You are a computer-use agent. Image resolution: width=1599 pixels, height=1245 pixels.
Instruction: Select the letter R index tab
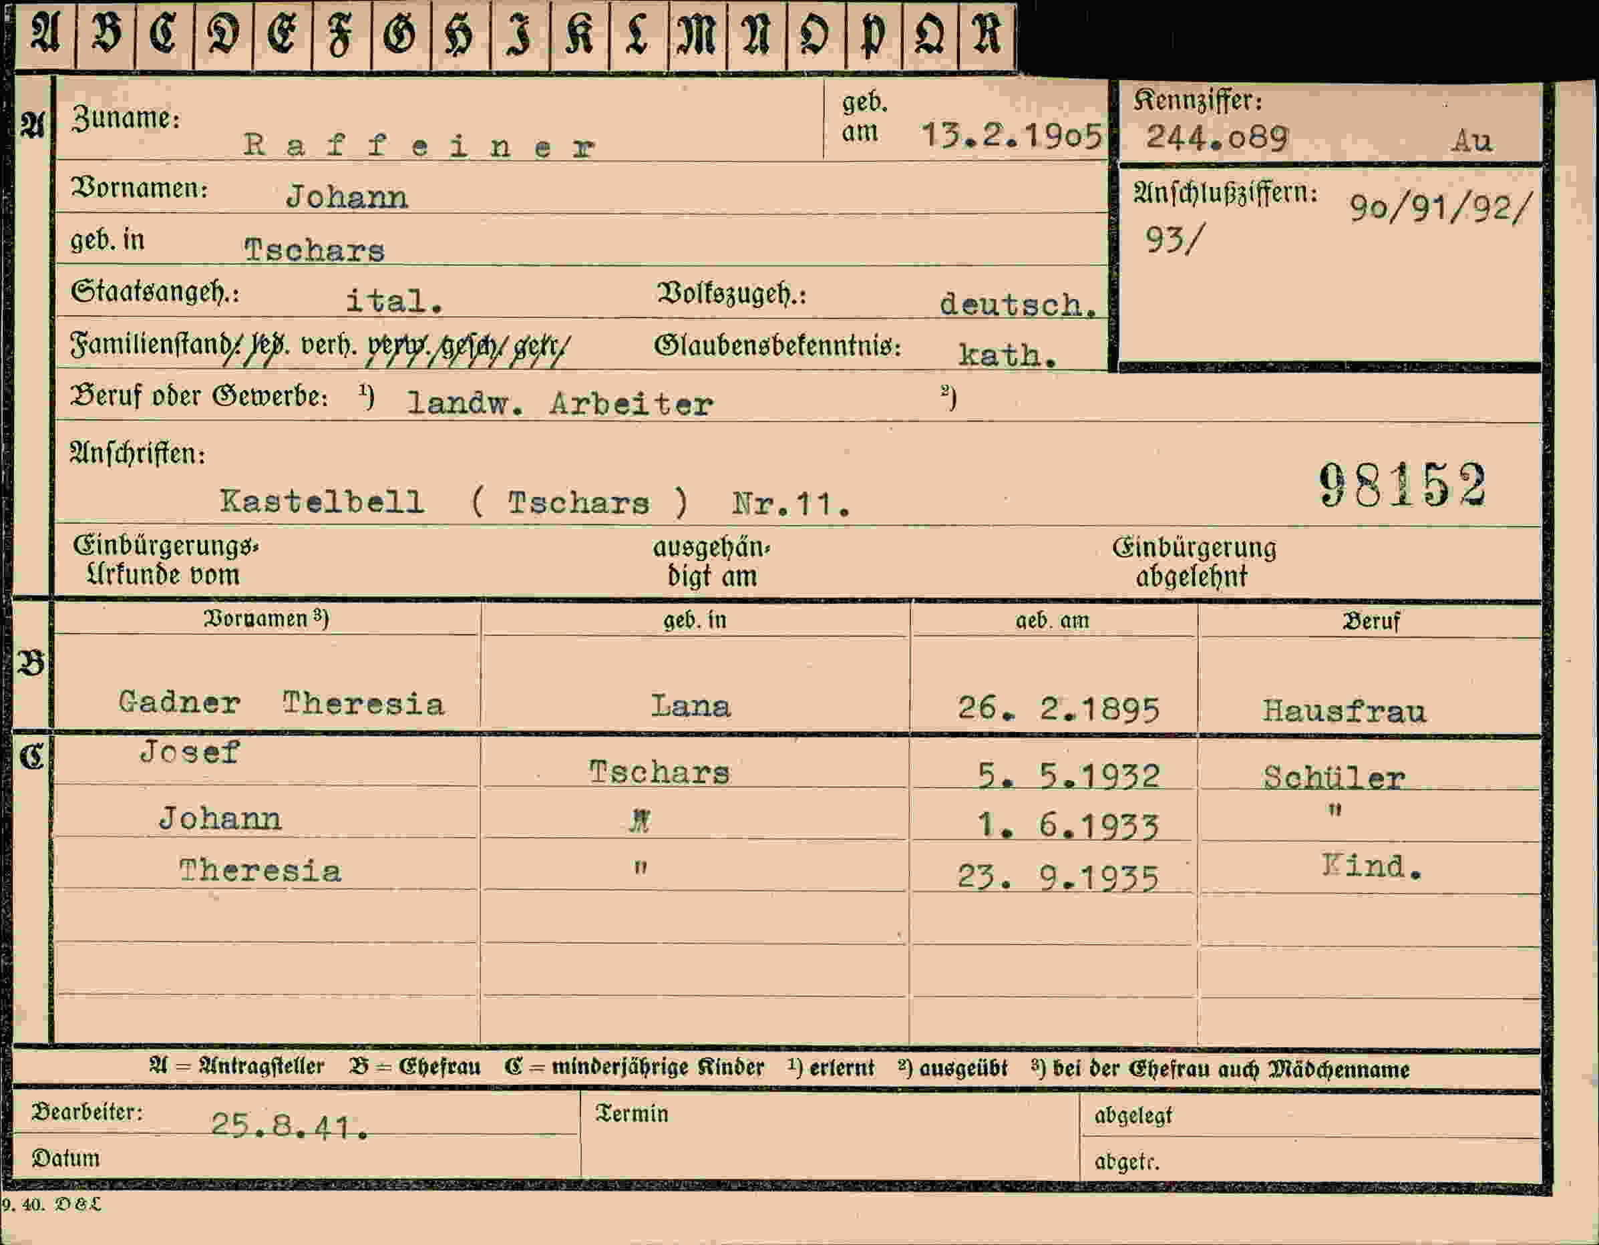click(x=987, y=37)
